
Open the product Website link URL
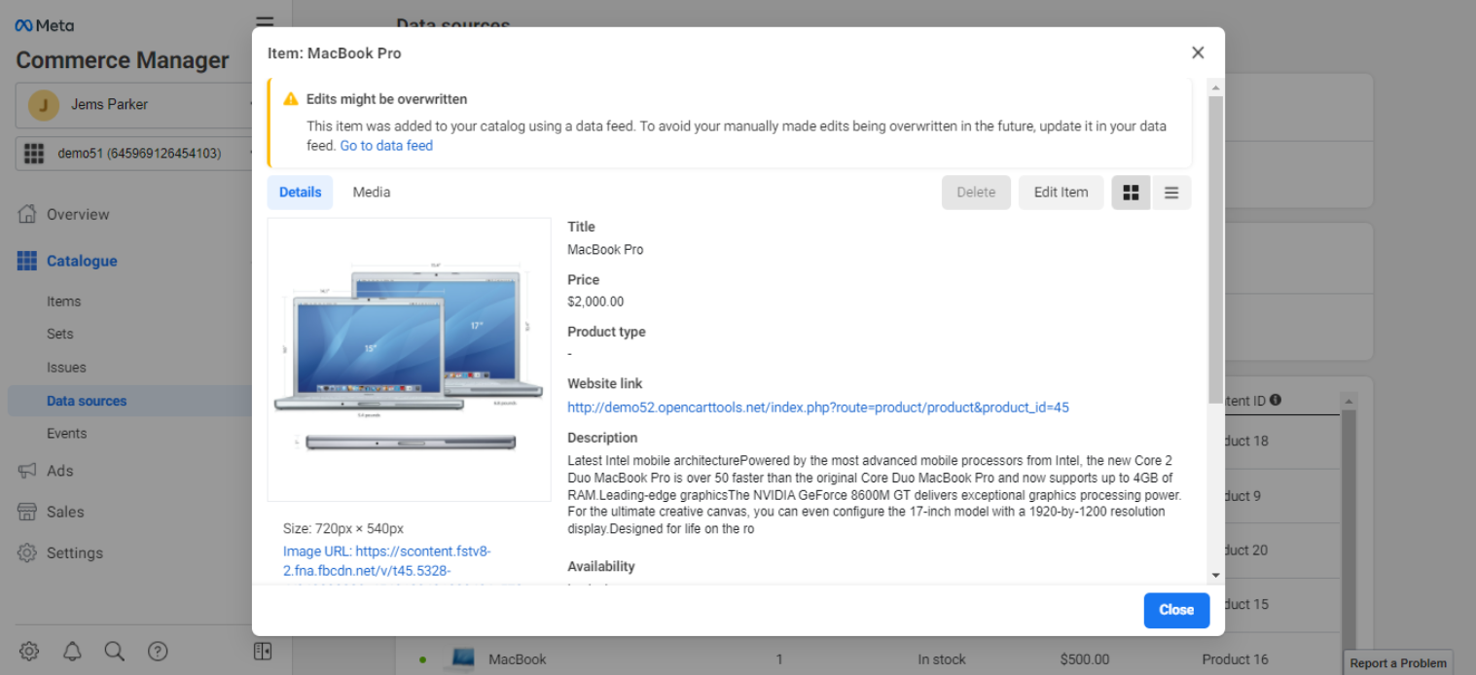coord(818,408)
